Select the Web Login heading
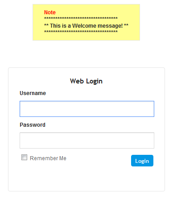This screenshot has width=173, height=199. pyautogui.click(x=86, y=81)
